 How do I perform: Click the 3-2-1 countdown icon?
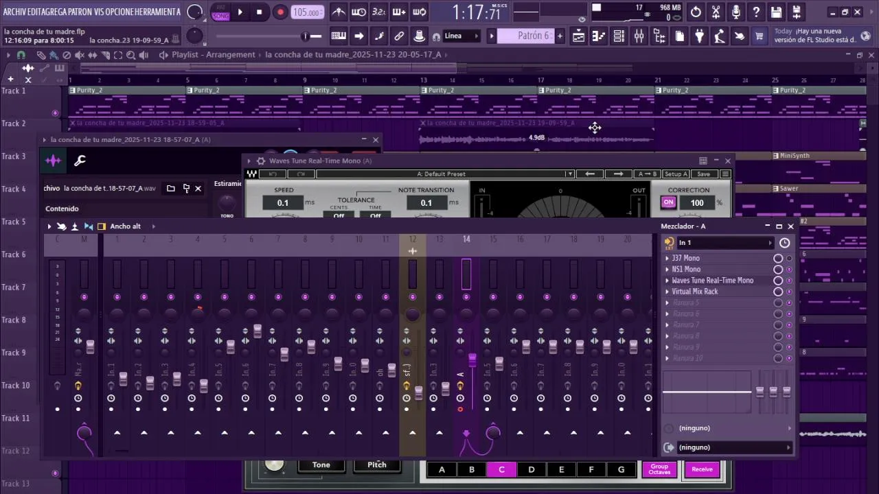coord(378,12)
